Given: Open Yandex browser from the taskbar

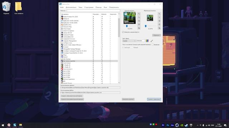Looking at the screenshot, I should [9, 125].
